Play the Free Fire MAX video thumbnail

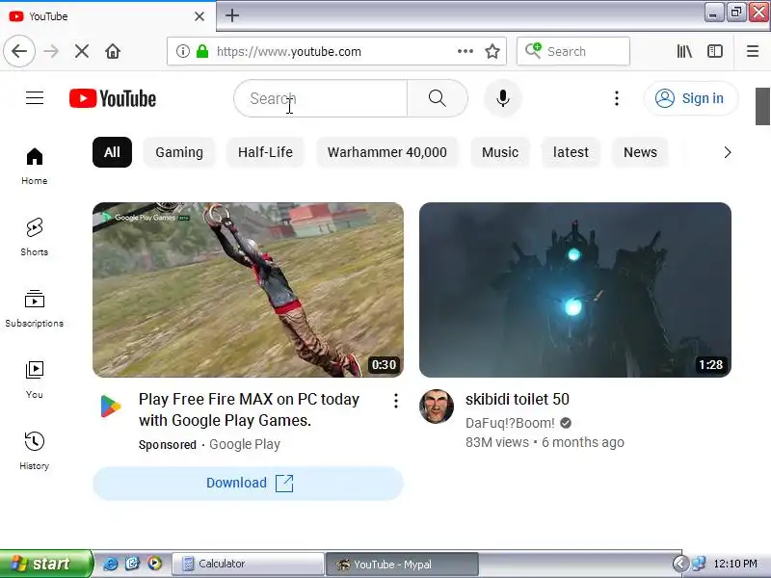pos(249,290)
